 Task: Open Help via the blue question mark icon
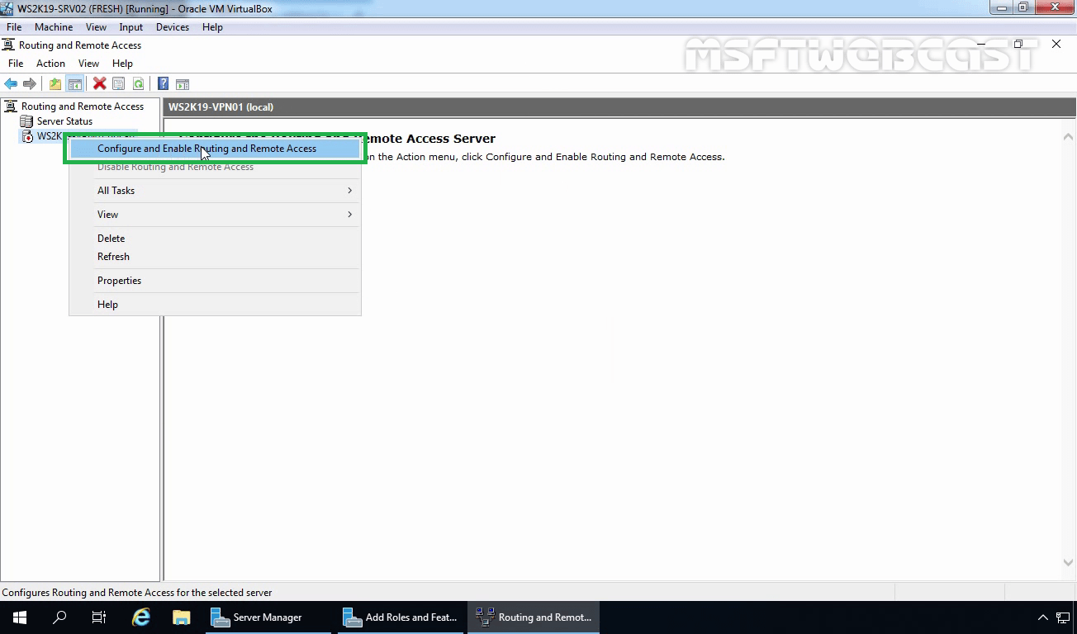tap(164, 83)
